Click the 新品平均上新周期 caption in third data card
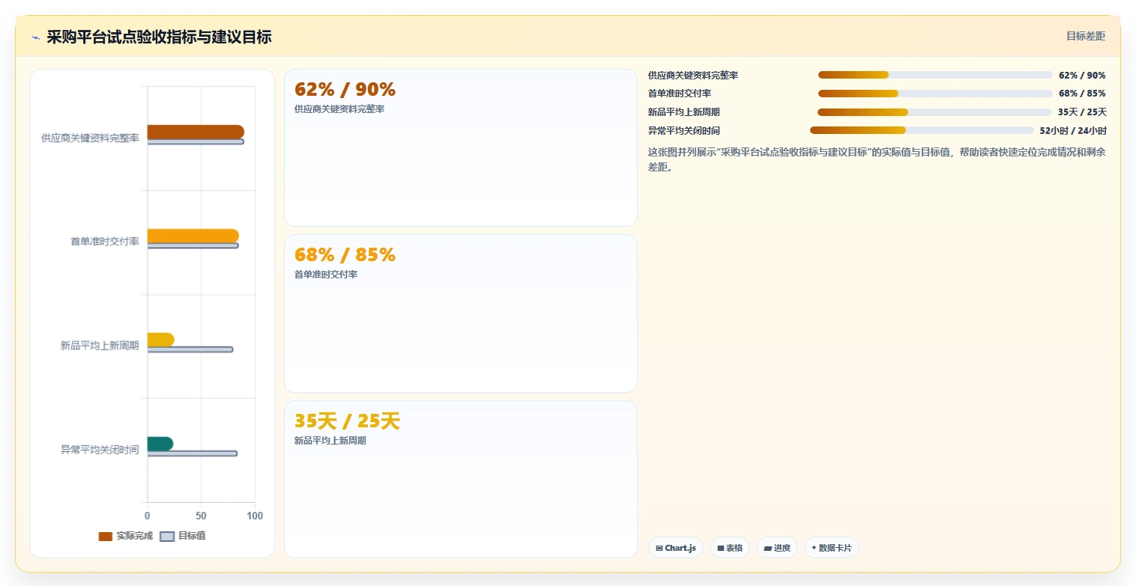The image size is (1136, 586). click(x=330, y=441)
